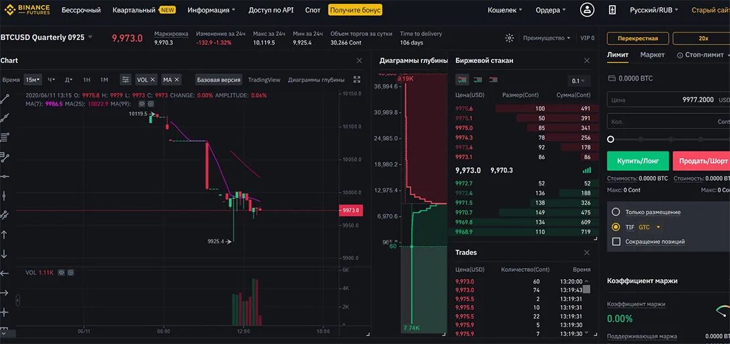The height and width of the screenshot is (344, 730).
Task: Open the user profile icon
Action: point(587,10)
